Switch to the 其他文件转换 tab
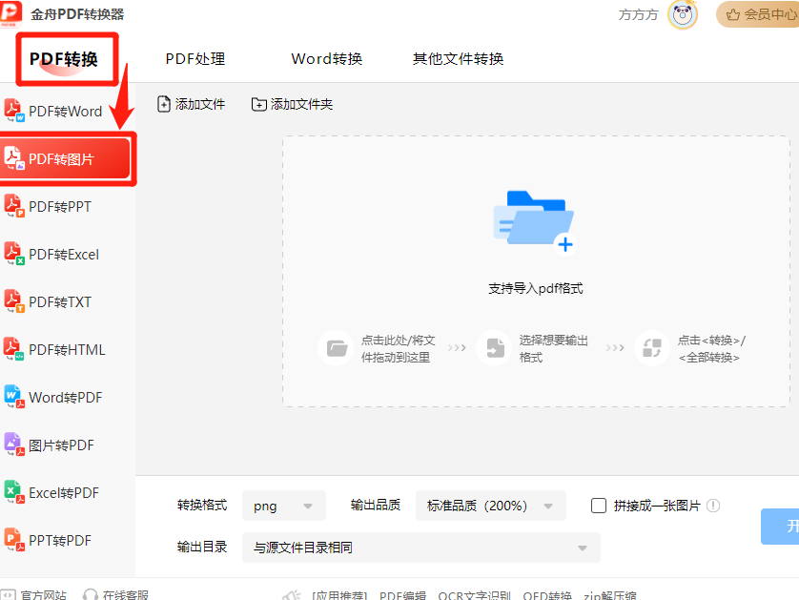Screen dimensions: 799x600 tap(458, 59)
